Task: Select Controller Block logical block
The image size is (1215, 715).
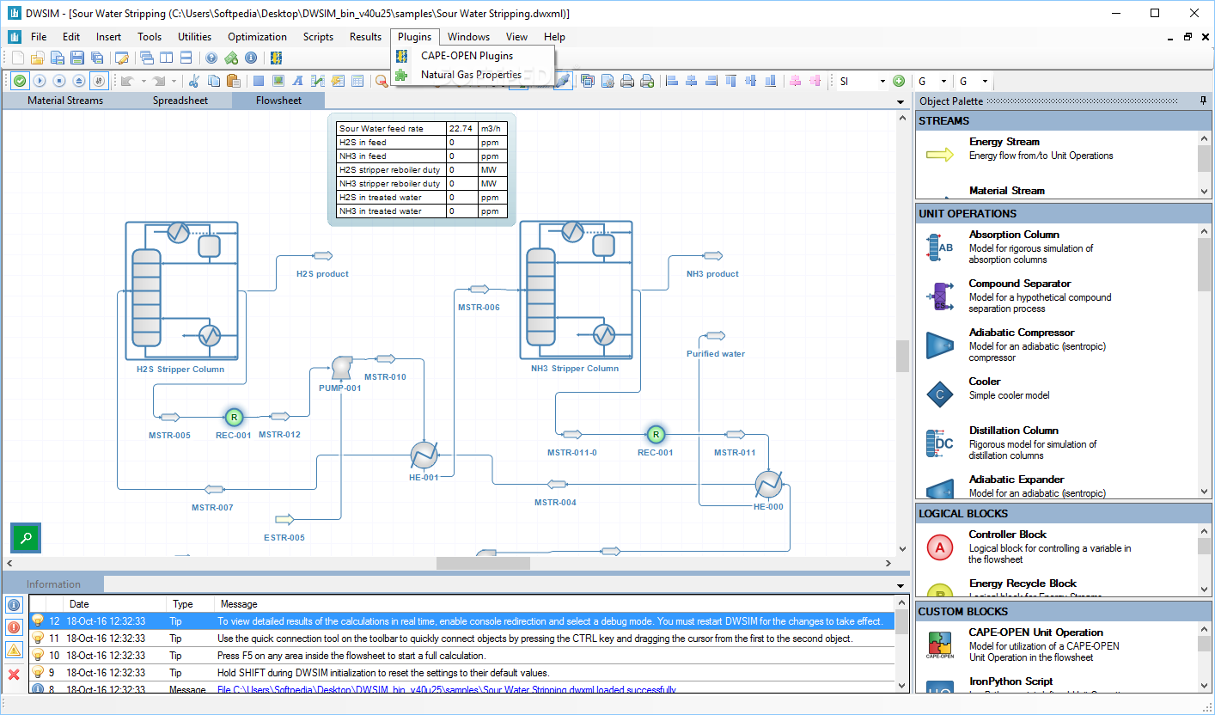Action: [1057, 547]
